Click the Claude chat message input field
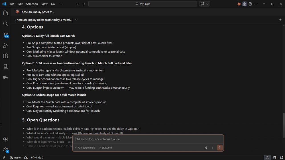 tap(148, 139)
